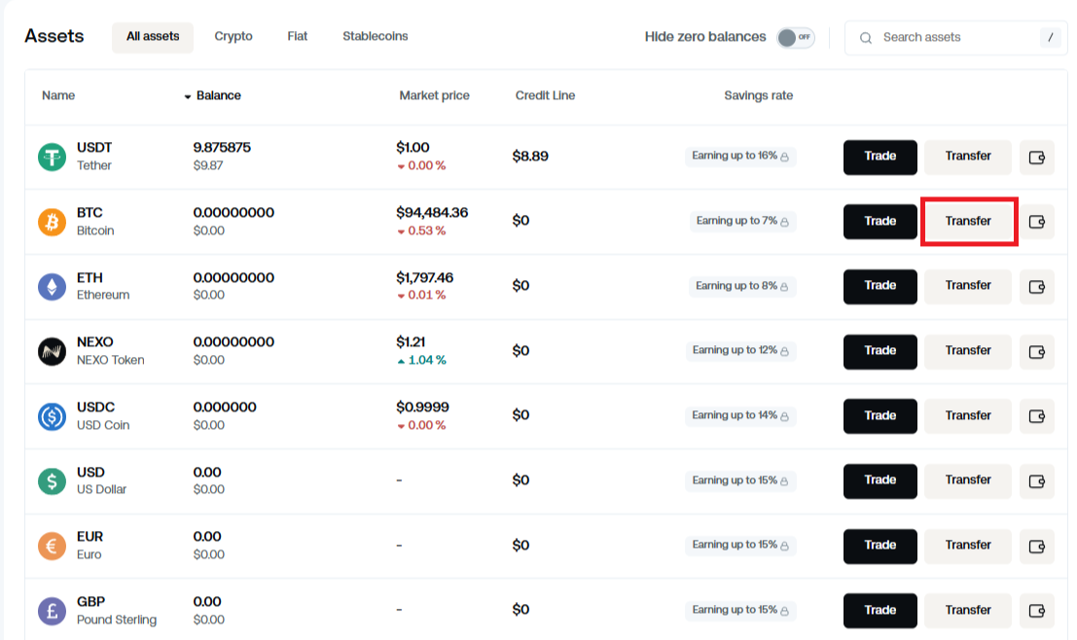Click the Credit Line column header
Screen dimensions: 1077x640
[x=546, y=95]
